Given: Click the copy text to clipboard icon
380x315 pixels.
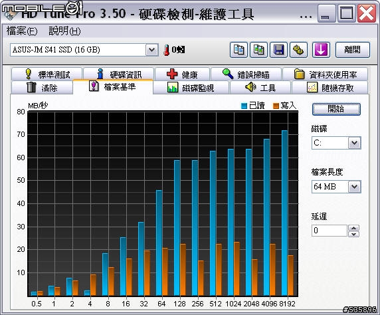Looking at the screenshot, I should [x=238, y=50].
